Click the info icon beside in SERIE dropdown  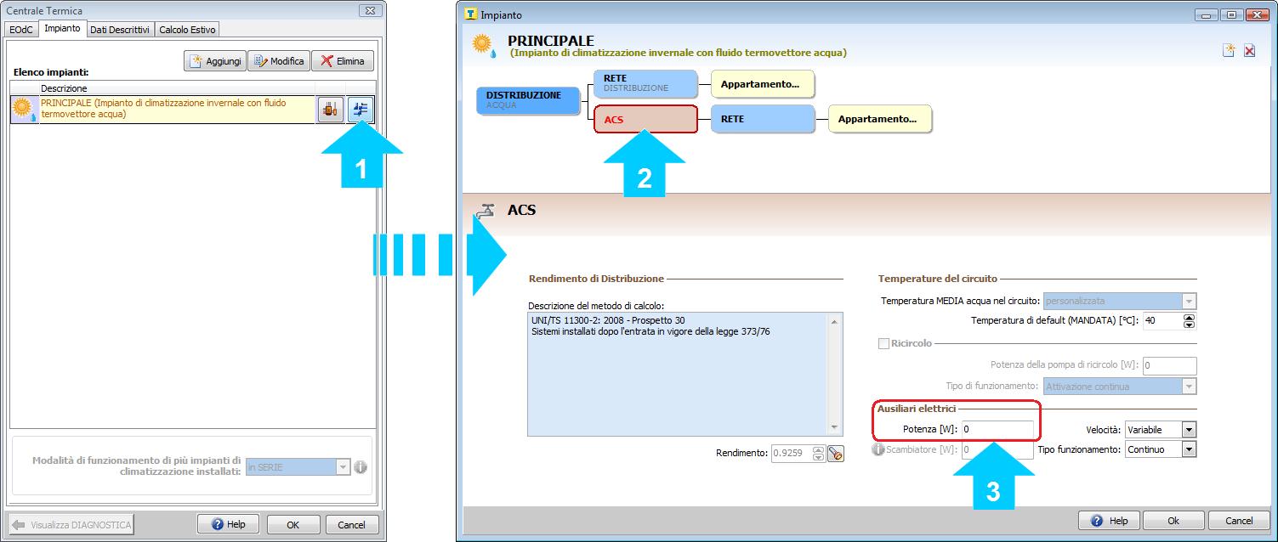coord(361,466)
